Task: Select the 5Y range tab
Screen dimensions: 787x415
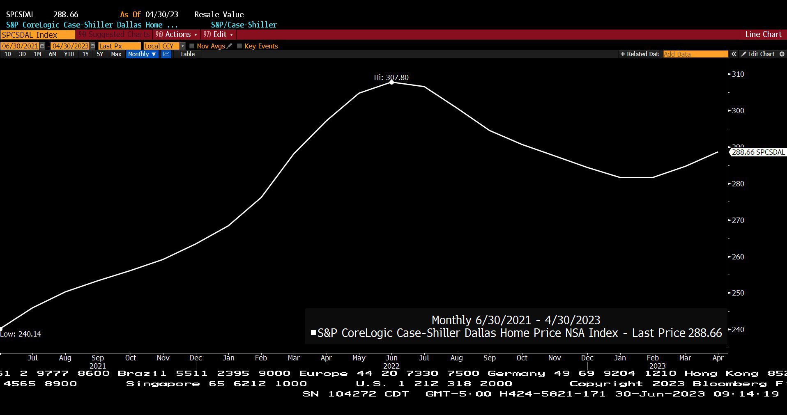Action: coord(100,54)
